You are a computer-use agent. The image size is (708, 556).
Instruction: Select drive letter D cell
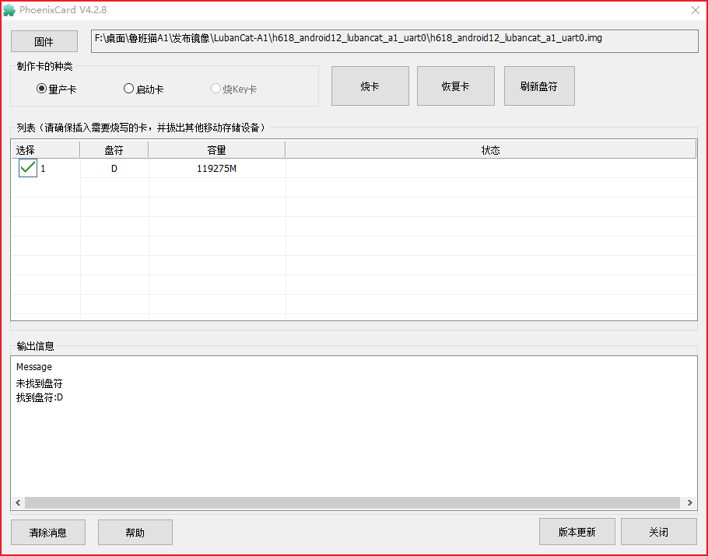click(x=114, y=168)
